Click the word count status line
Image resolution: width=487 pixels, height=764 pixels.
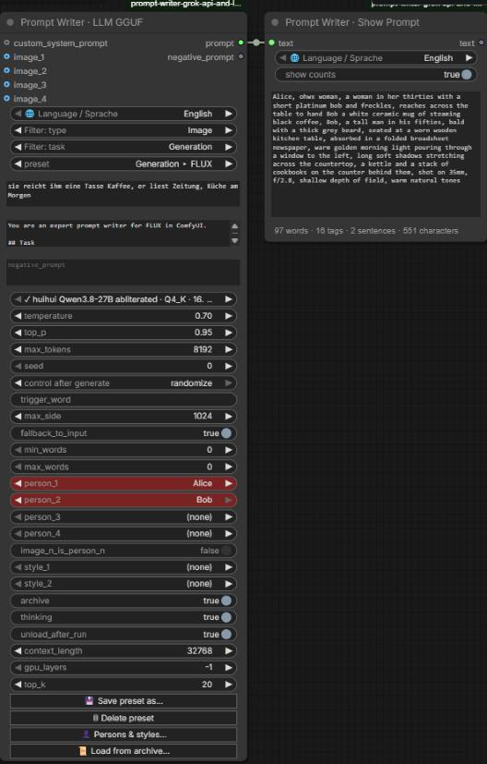366,231
